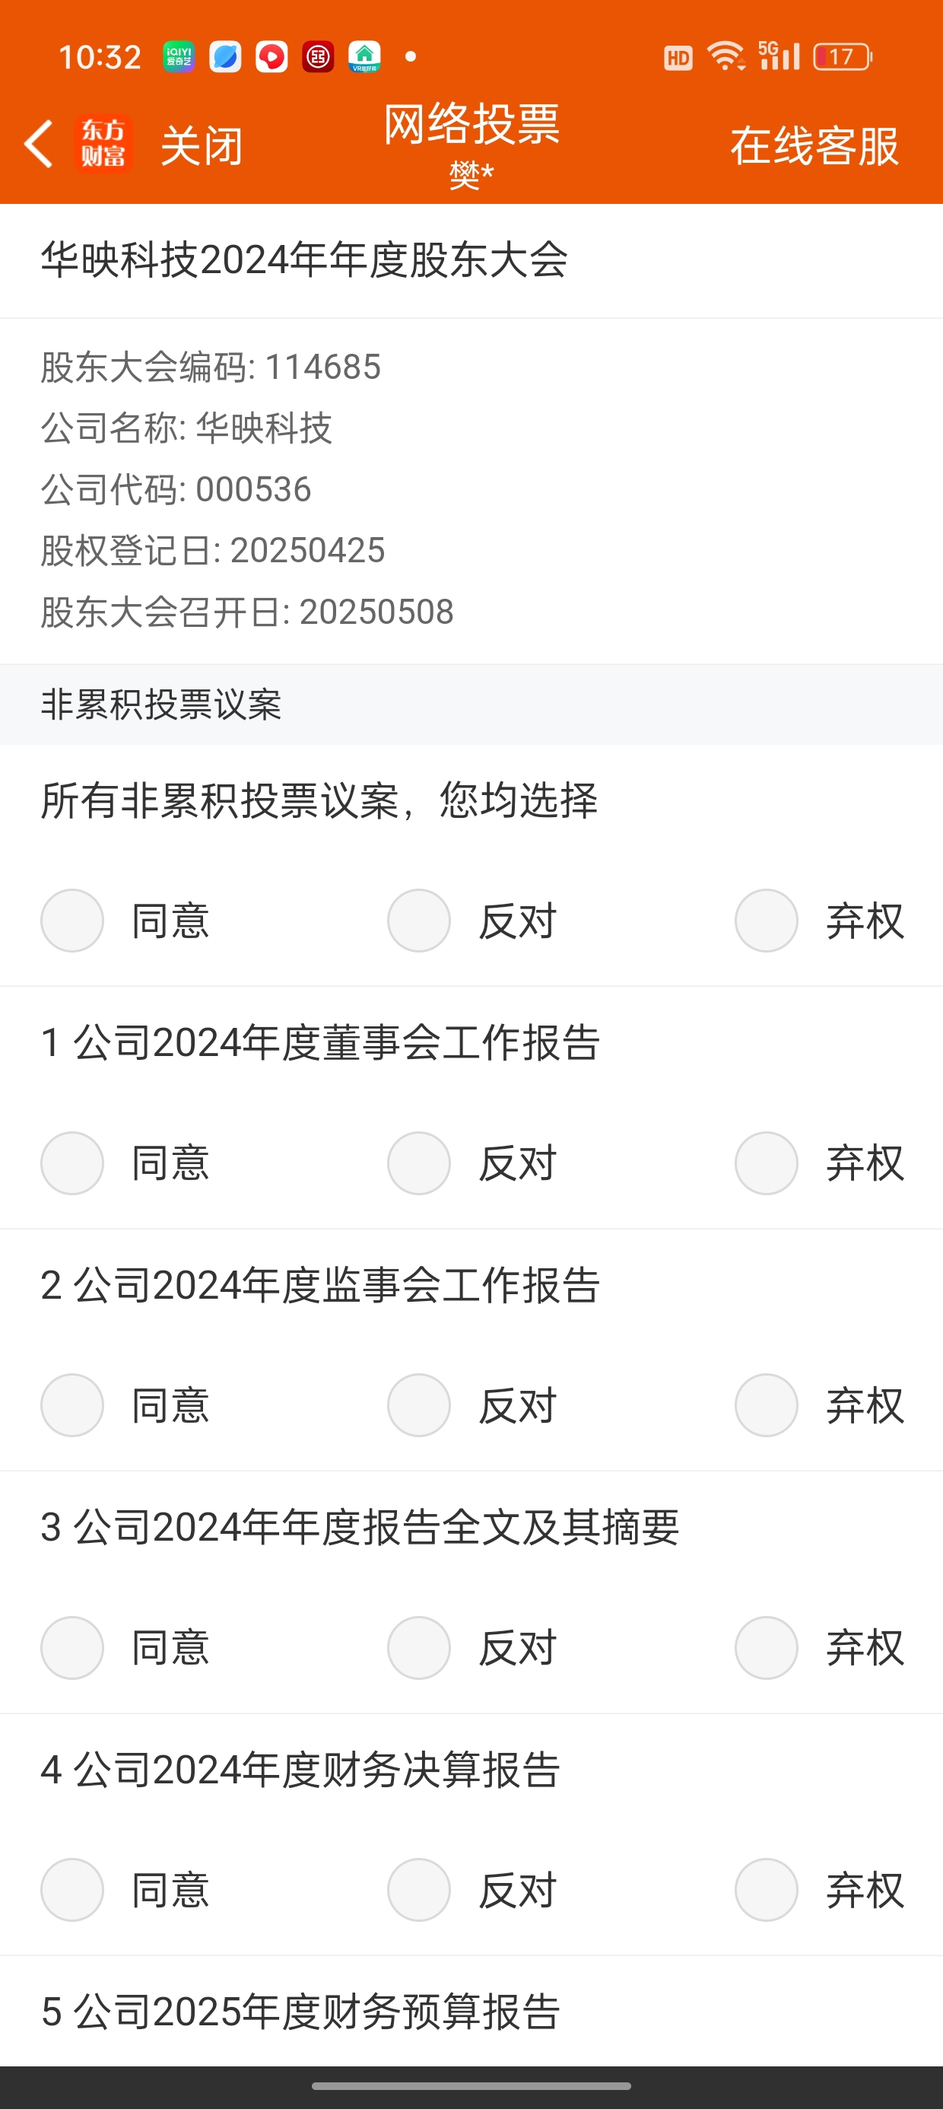The width and height of the screenshot is (943, 2109).
Task: Tap the back arrow in header
Action: (39, 144)
